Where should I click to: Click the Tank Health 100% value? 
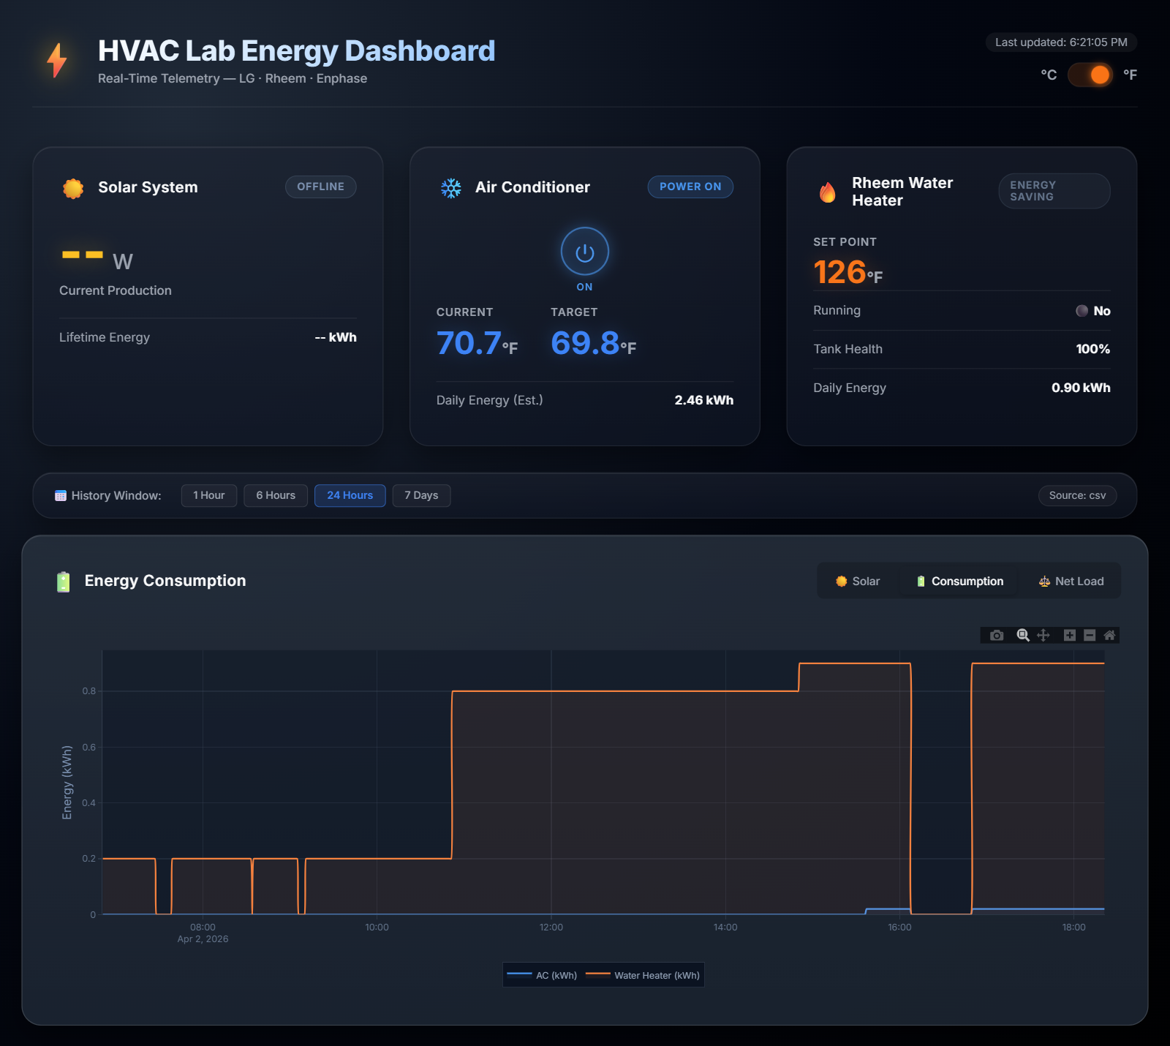1092,349
